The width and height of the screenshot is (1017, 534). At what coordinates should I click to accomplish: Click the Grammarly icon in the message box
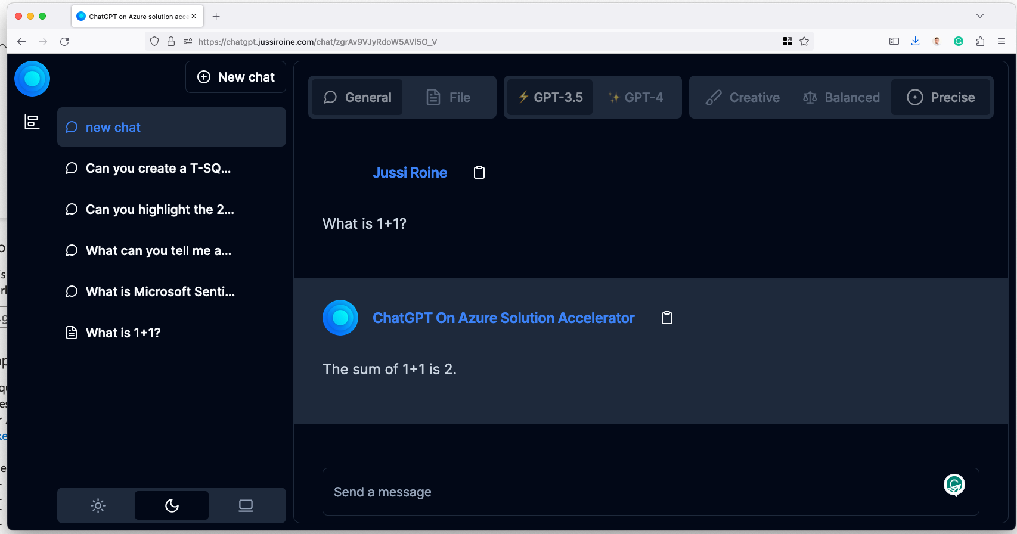pos(954,485)
